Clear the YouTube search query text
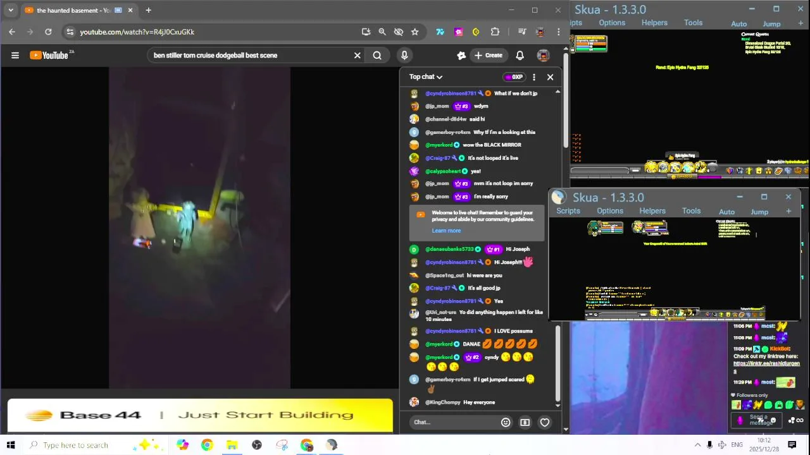The height and width of the screenshot is (455, 810). pos(358,56)
